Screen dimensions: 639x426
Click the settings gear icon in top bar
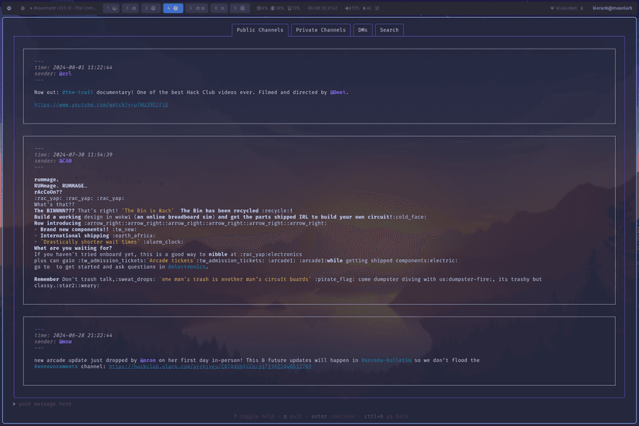pos(9,8)
